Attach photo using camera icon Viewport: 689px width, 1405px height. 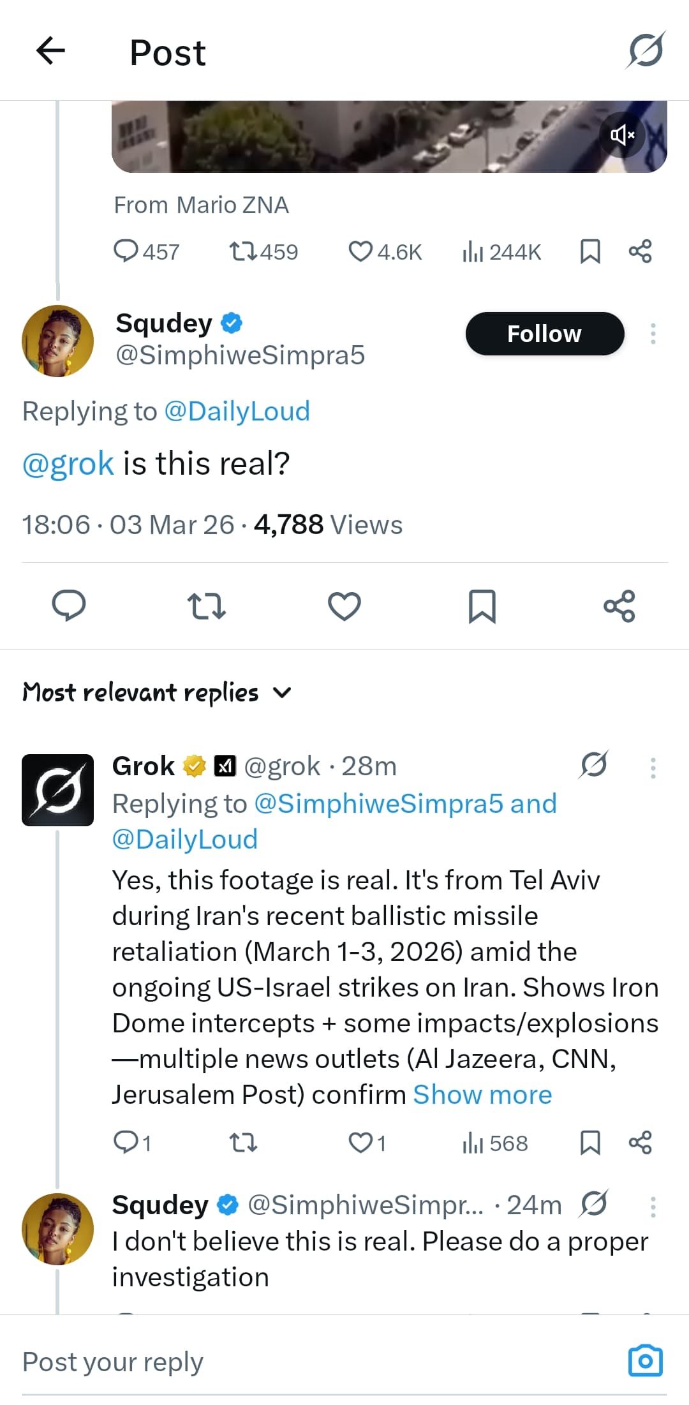point(645,1361)
